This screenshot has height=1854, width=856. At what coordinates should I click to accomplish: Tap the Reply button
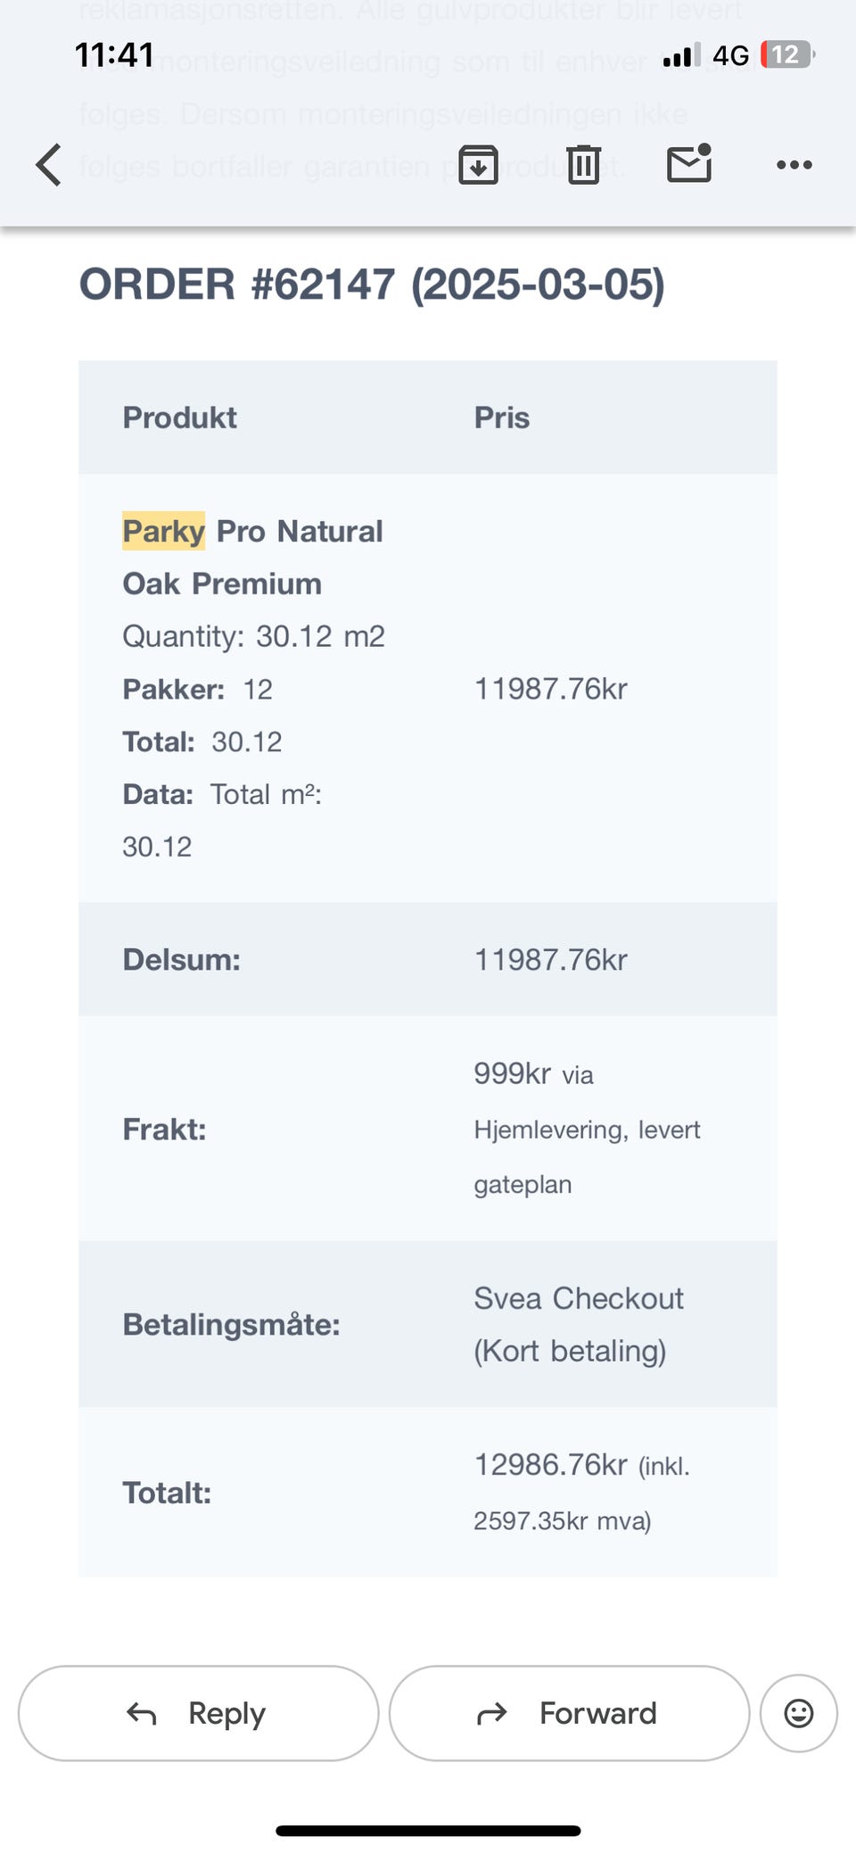[198, 1713]
